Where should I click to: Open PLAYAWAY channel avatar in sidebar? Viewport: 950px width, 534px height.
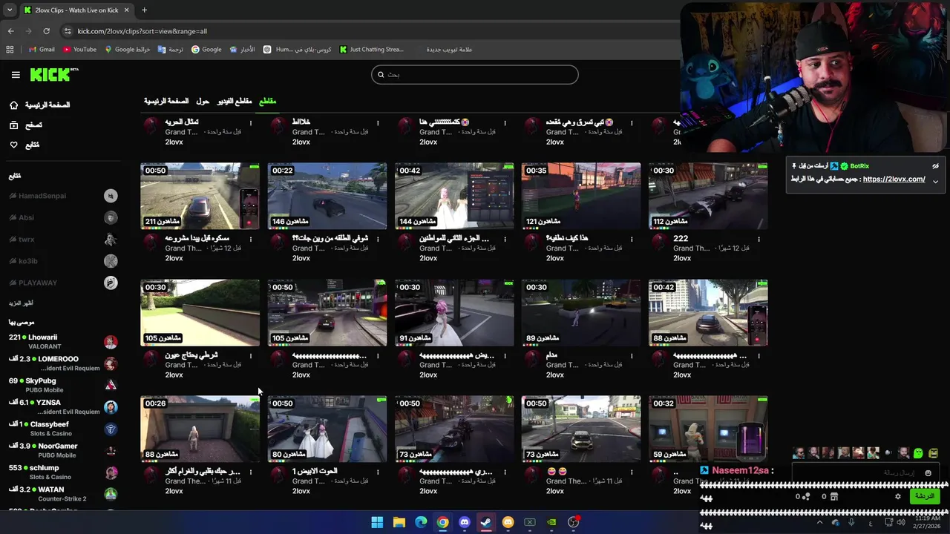pos(111,283)
